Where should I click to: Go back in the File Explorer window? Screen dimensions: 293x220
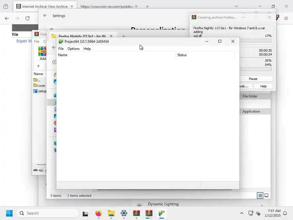[x=54, y=48]
